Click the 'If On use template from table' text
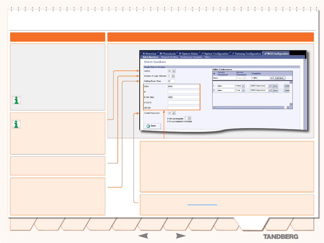The image size is (324, 243). tap(180, 122)
